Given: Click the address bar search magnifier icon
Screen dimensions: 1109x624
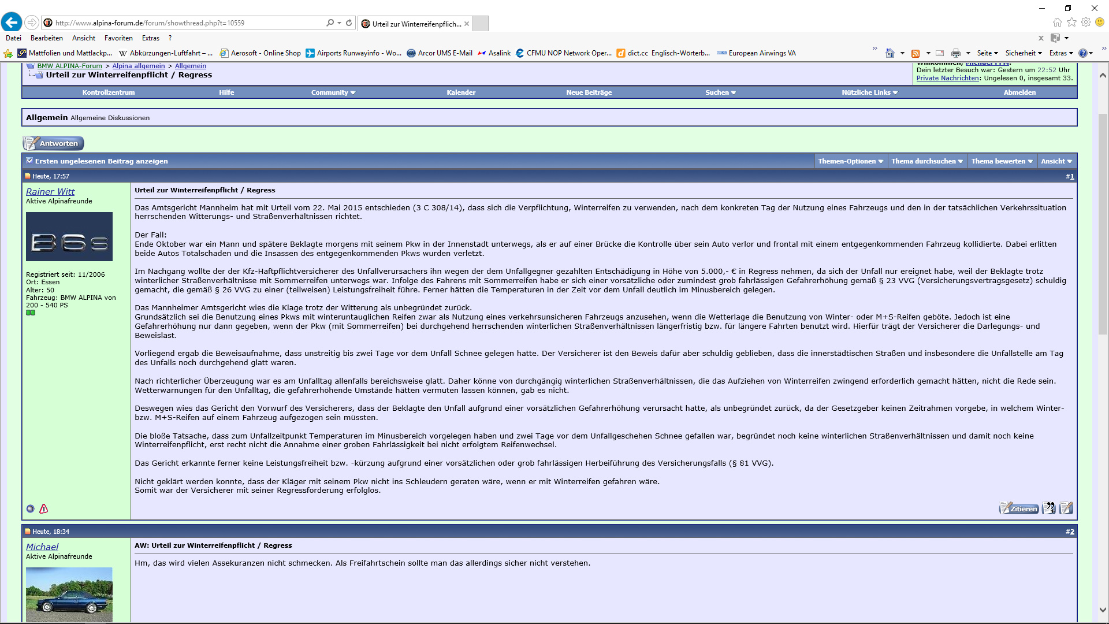Looking at the screenshot, I should pos(330,23).
